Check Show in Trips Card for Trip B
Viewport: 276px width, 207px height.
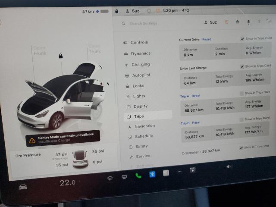click(x=241, y=119)
